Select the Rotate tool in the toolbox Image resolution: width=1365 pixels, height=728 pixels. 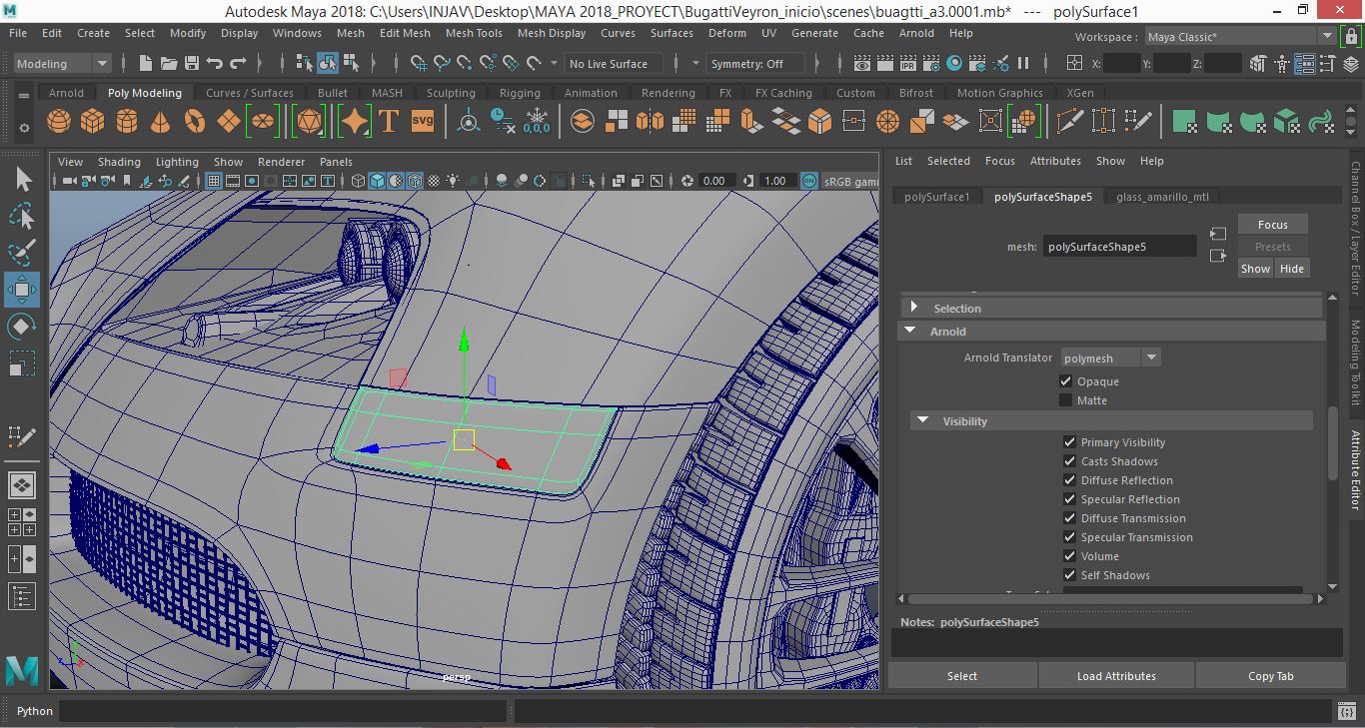coord(22,327)
